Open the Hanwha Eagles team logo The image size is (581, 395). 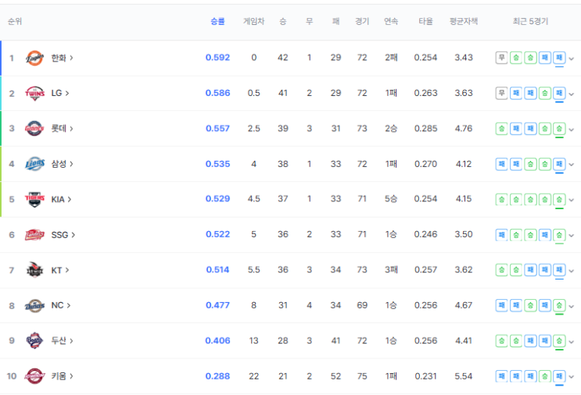click(34, 58)
